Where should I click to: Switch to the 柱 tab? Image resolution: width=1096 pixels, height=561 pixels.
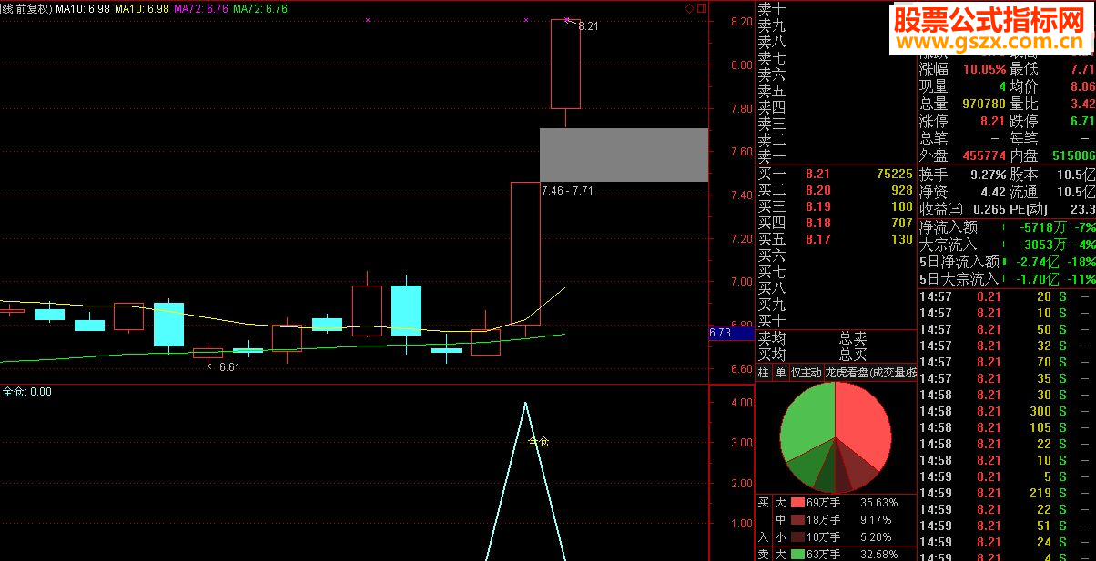[x=763, y=372]
